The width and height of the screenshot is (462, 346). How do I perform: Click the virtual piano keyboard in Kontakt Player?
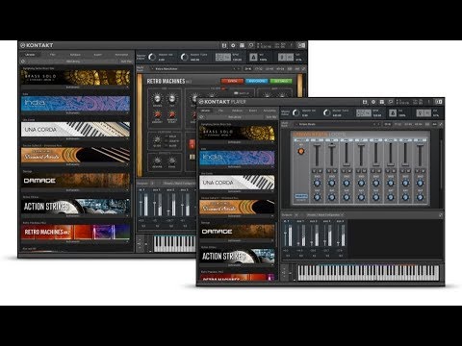(369, 273)
